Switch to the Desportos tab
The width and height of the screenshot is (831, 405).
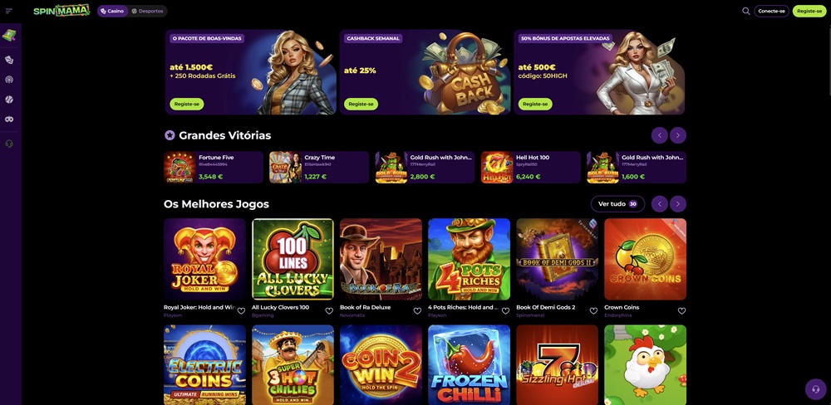tap(147, 11)
